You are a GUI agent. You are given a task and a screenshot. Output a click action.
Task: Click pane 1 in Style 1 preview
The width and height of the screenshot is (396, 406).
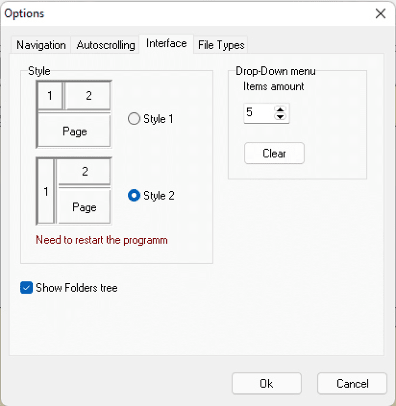(50, 95)
